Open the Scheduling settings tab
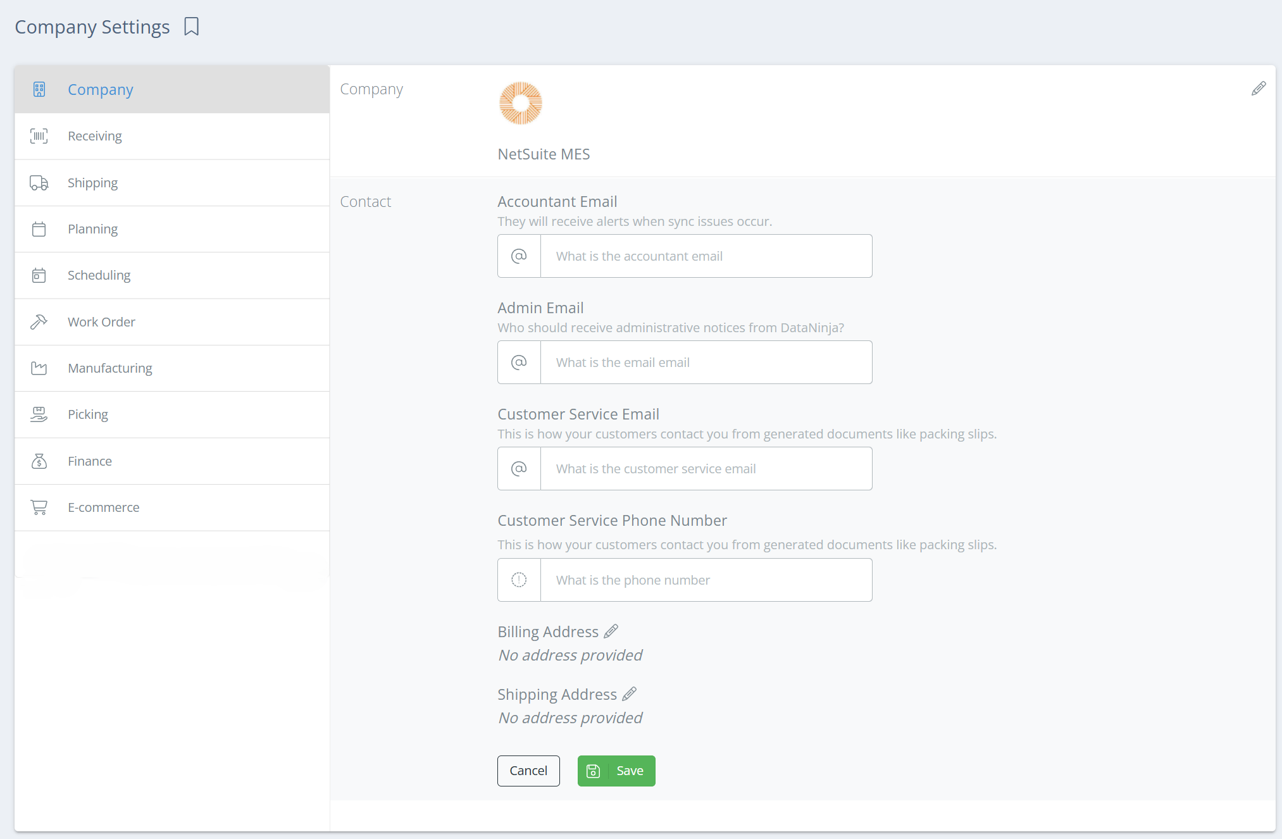This screenshot has height=839, width=1282. [99, 275]
